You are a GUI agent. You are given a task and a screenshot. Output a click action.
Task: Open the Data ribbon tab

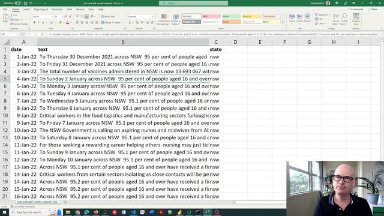70,10
